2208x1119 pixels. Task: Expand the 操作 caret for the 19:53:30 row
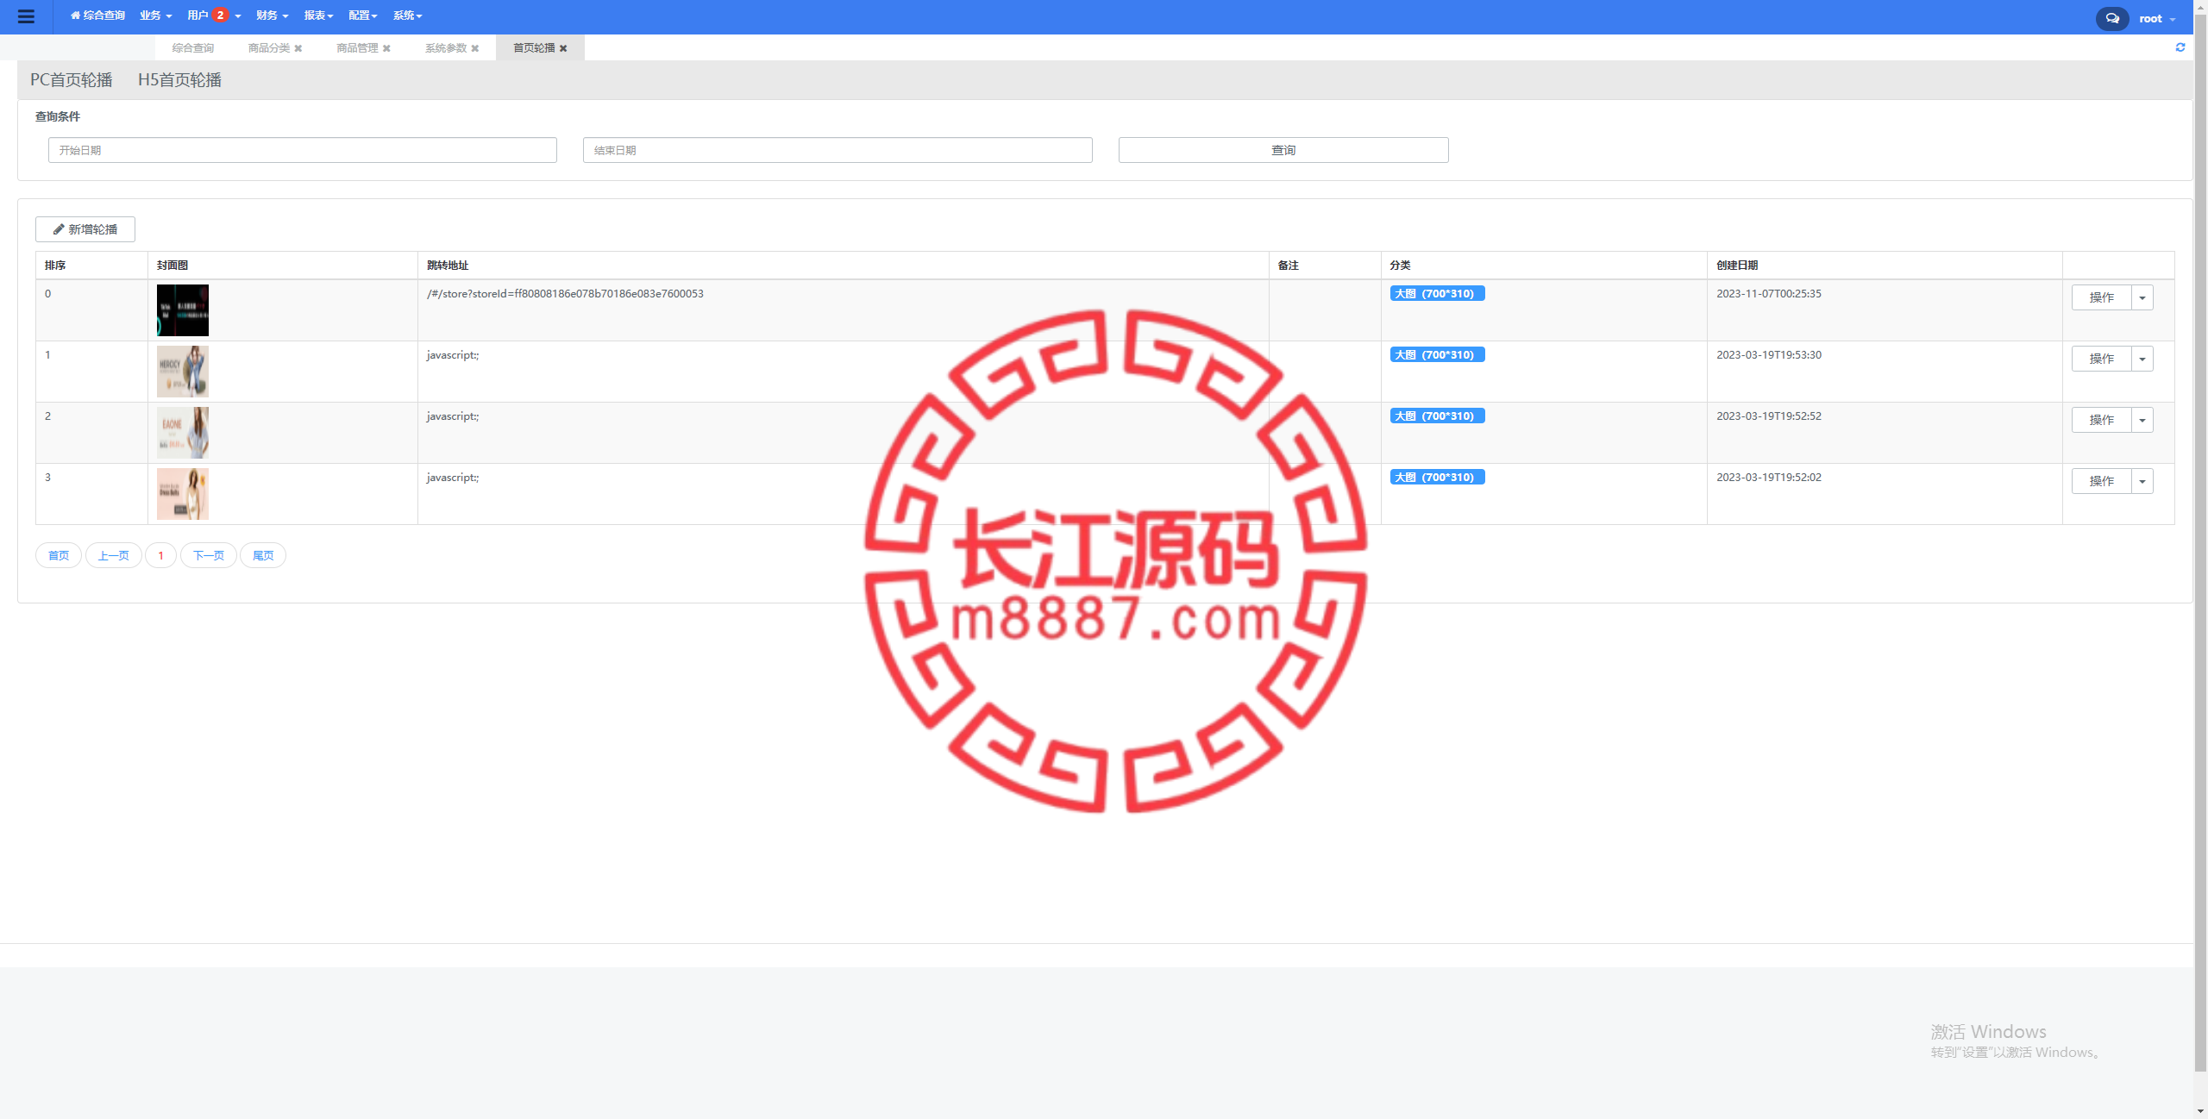[x=2142, y=359]
